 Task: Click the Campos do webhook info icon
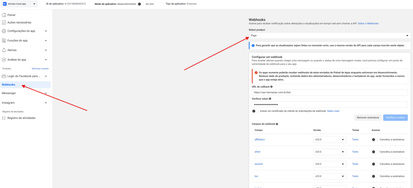[x=277, y=124]
